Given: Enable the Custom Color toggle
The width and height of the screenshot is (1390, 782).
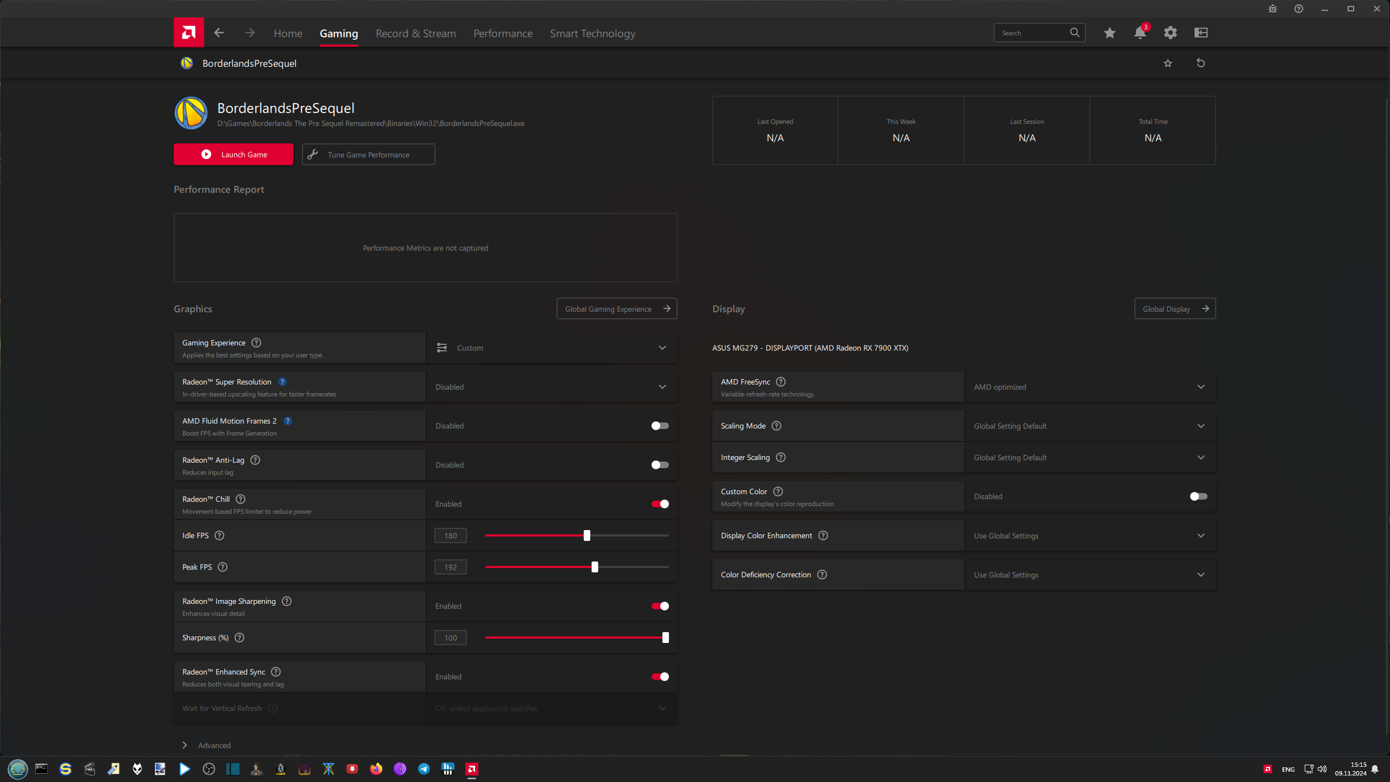Looking at the screenshot, I should click(1198, 496).
